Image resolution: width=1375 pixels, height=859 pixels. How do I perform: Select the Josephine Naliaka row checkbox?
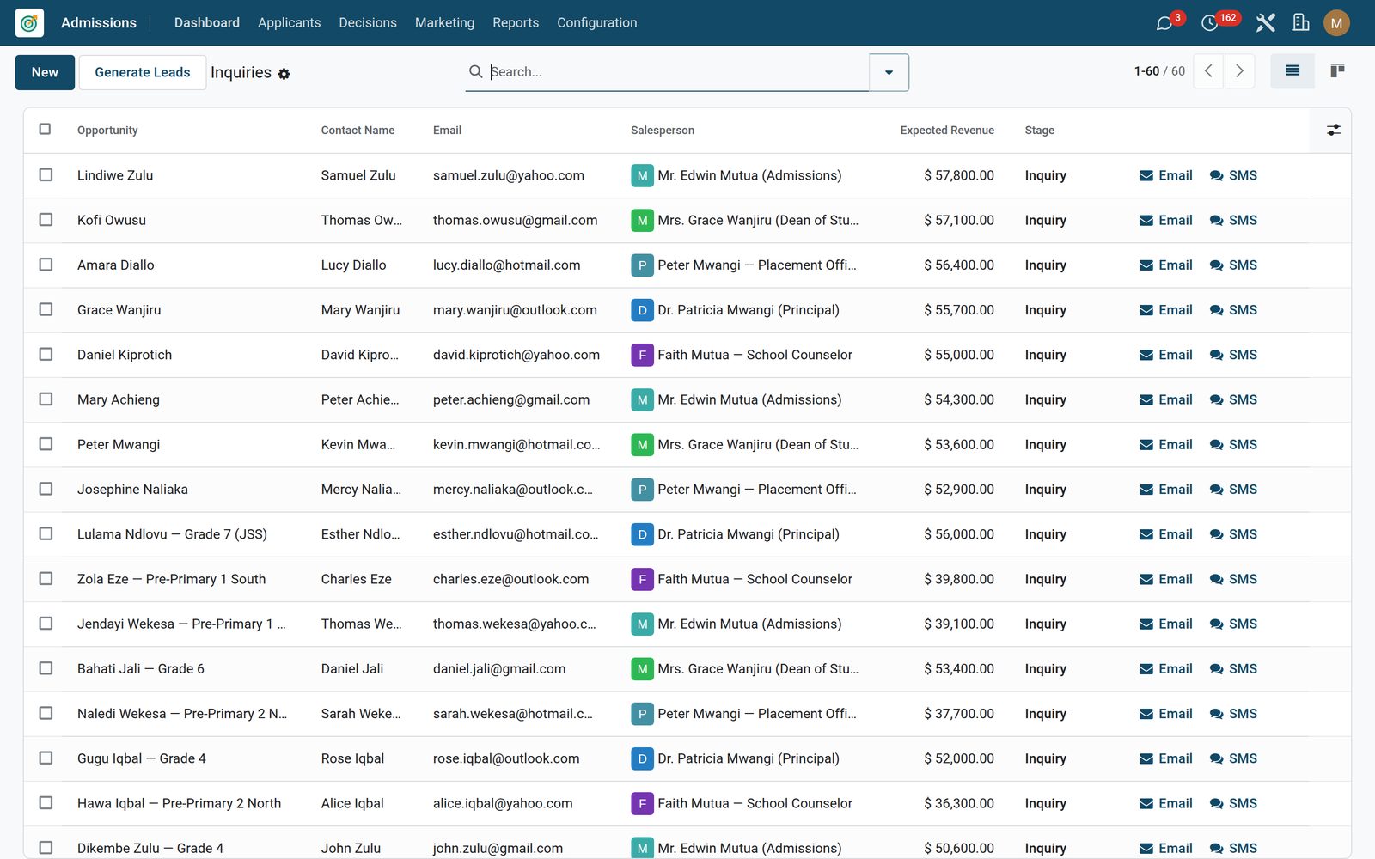[x=46, y=489]
